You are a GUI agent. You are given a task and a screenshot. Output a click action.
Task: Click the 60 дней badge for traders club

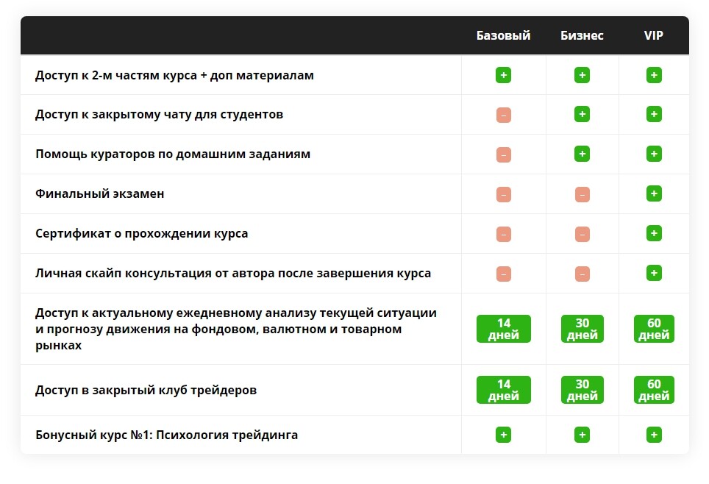pyautogui.click(x=654, y=390)
